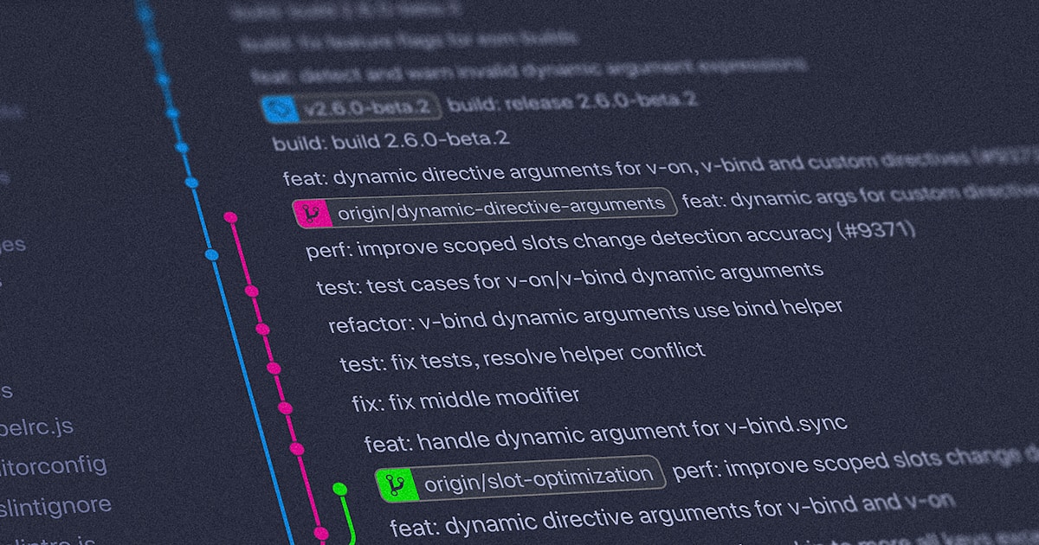1039x545 pixels.
Task: Open the .eslintignore file in the sidebar
Action: 55,505
